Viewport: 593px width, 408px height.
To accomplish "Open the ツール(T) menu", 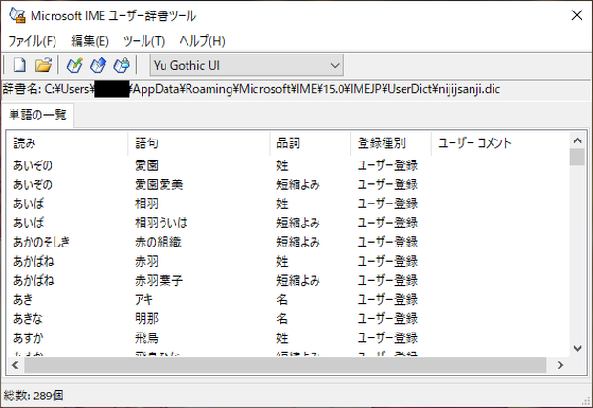I will pyautogui.click(x=144, y=41).
